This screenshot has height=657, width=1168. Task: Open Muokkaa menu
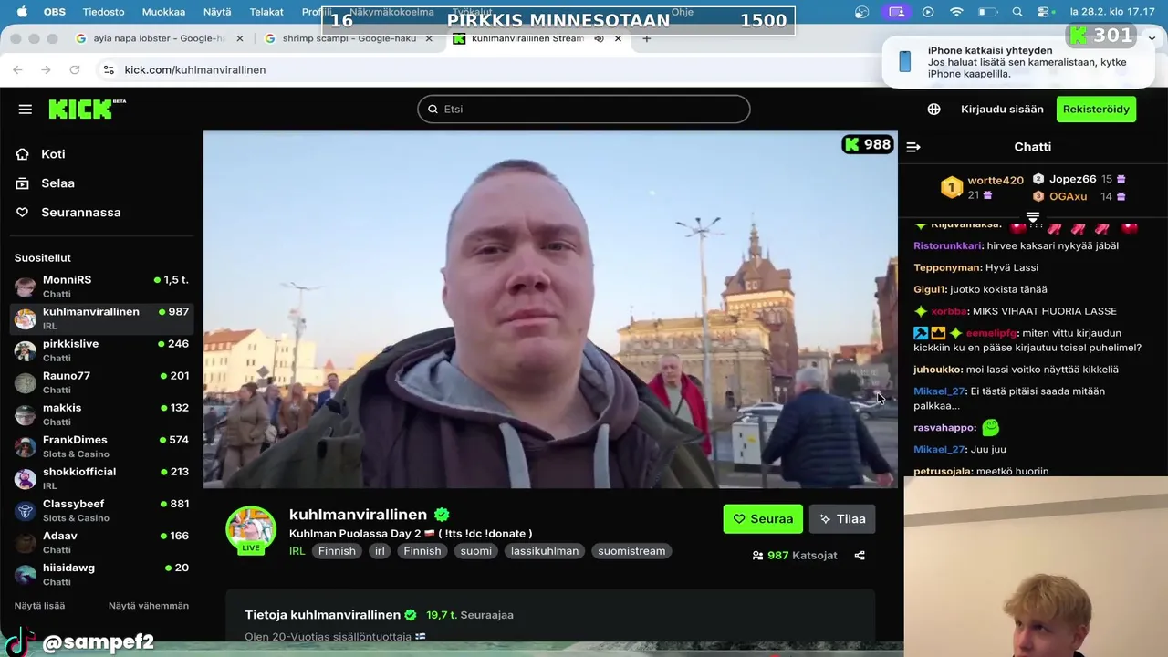coord(163,12)
